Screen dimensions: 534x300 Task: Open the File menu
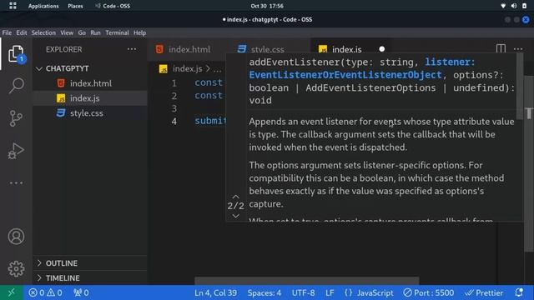7,32
